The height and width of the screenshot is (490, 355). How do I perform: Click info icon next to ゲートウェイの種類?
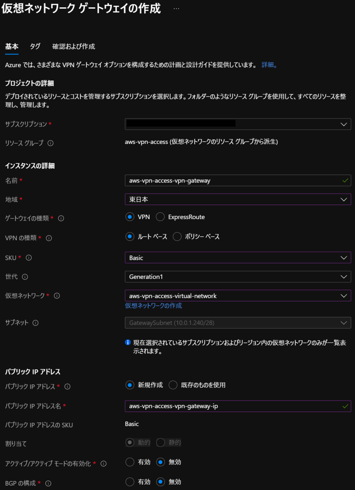coord(61,218)
